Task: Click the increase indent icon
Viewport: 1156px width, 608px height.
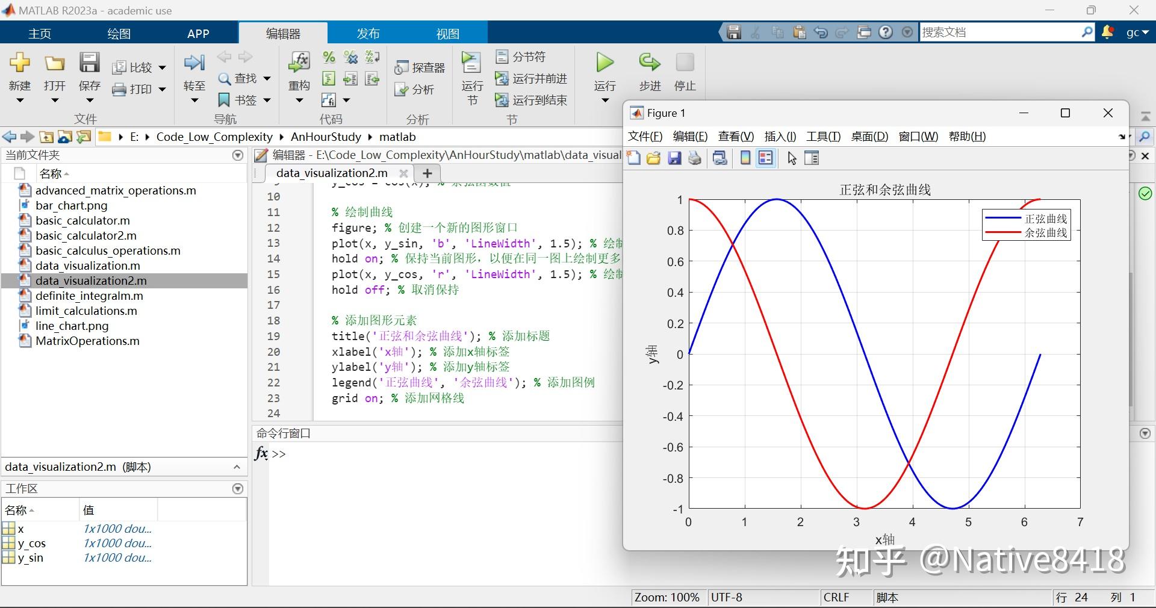Action: click(x=350, y=79)
